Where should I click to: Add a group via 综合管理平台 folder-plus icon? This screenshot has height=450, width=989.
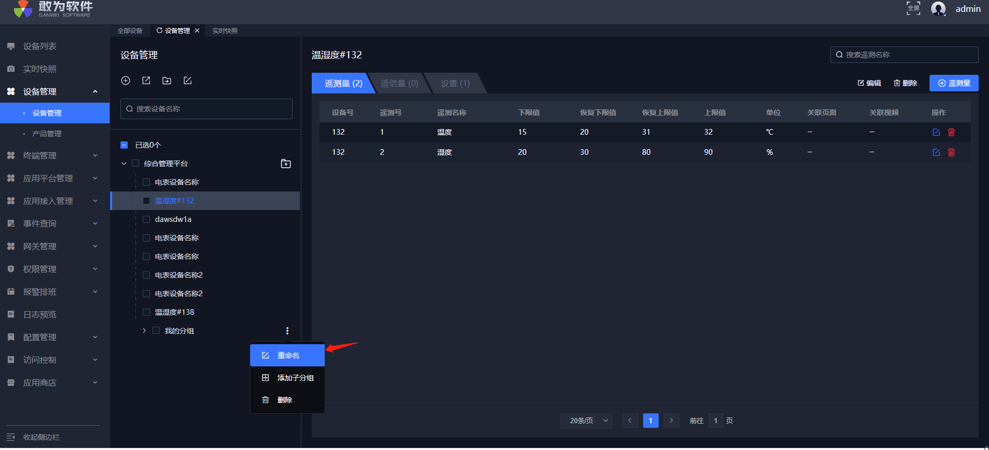click(x=286, y=164)
